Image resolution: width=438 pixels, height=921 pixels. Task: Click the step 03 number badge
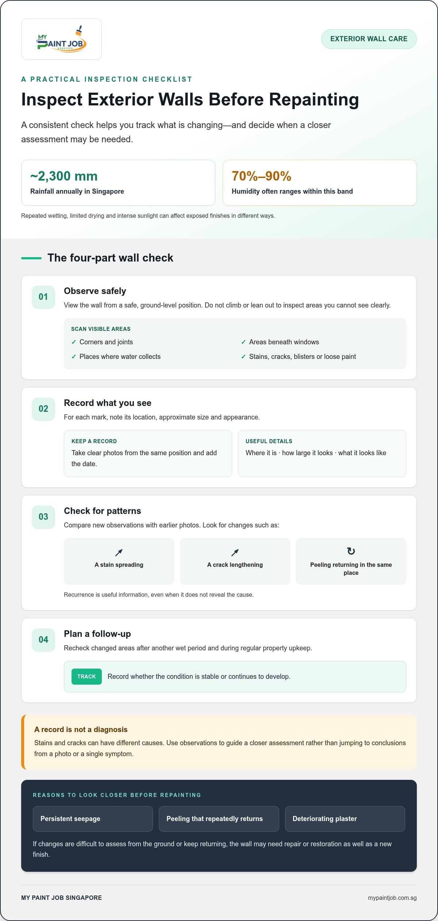click(x=43, y=517)
